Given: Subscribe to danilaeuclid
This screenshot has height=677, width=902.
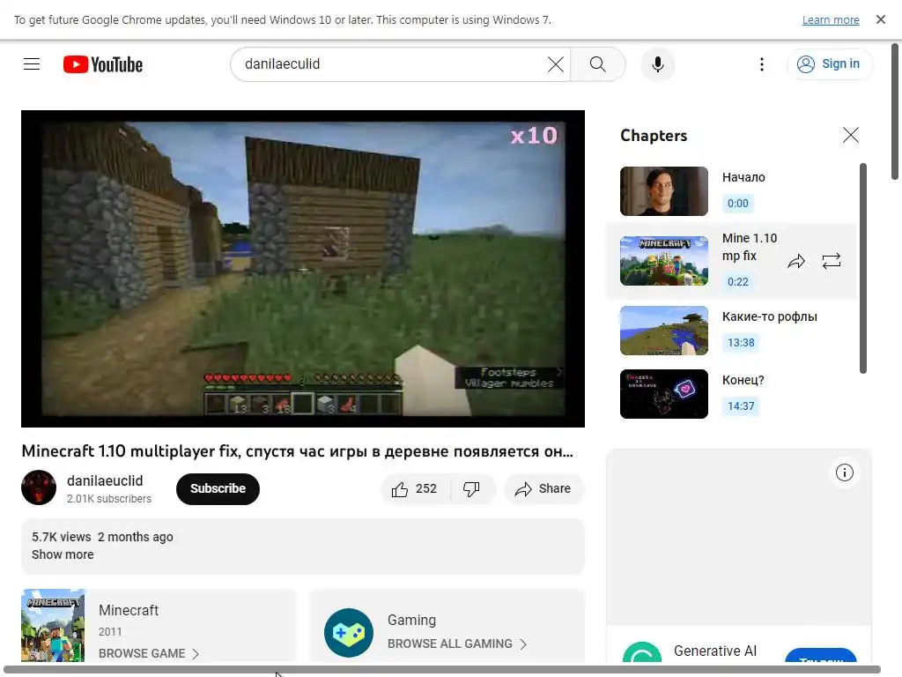Looking at the screenshot, I should pyautogui.click(x=218, y=488).
